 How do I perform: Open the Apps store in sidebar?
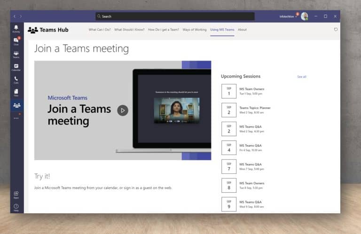16,195
